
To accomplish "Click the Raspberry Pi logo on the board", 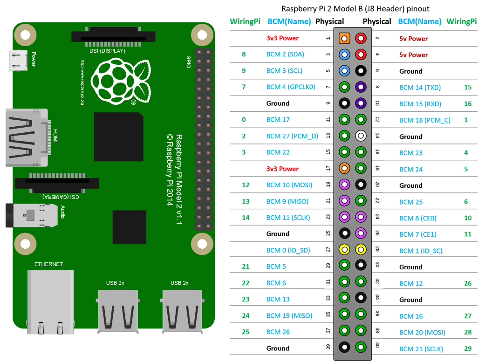I will tap(117, 79).
